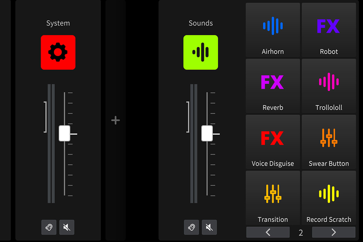Trigger the Transition mixer pad

click(273, 198)
